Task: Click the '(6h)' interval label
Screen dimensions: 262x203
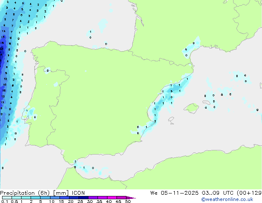Action: coord(44,193)
